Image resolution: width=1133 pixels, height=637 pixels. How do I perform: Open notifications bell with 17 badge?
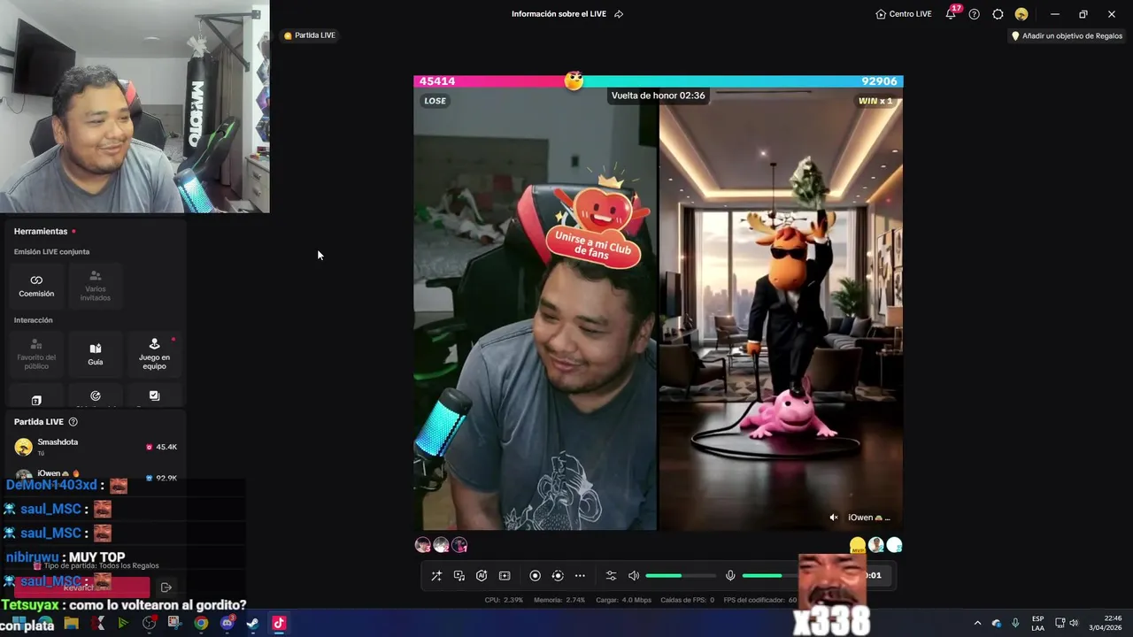pos(951,14)
